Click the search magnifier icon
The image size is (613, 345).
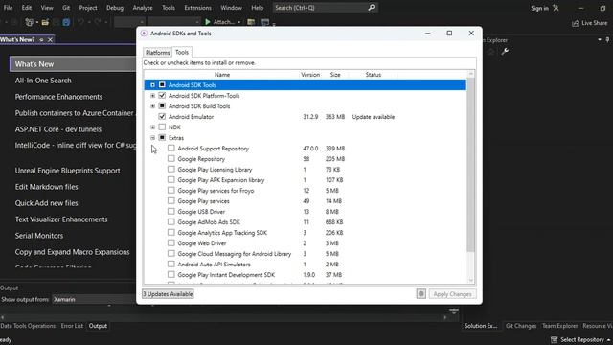(371, 8)
